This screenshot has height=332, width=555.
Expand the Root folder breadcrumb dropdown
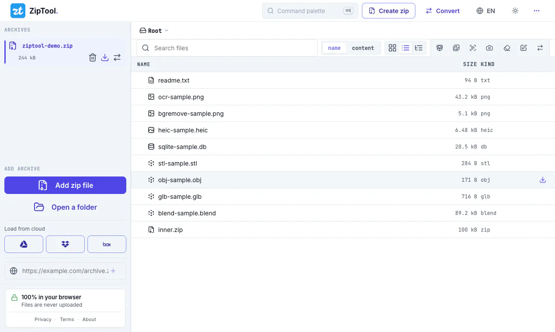tap(154, 31)
